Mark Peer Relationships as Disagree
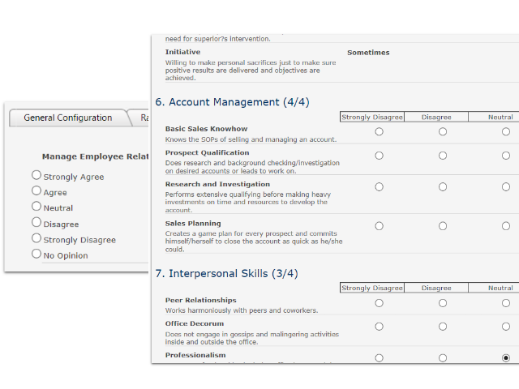 click(x=443, y=303)
